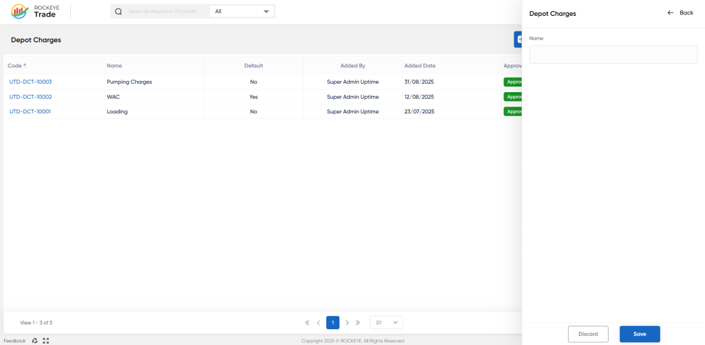Sort table by the Code column
Screen dimensions: 705x345
coord(17,65)
